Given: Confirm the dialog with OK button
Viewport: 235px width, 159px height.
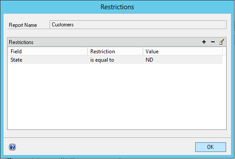Looking at the screenshot, I should coord(211,147).
